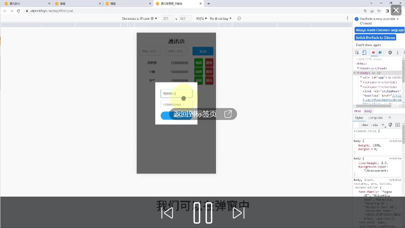Click the 返回到标签页 return-to-tab button
Viewport: 405px width, 228px height.
click(x=203, y=114)
